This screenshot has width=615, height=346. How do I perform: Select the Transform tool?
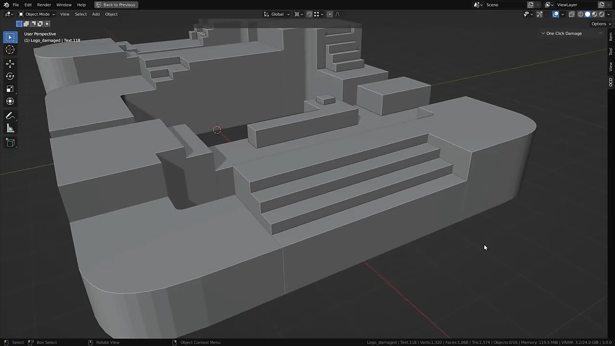coord(10,101)
